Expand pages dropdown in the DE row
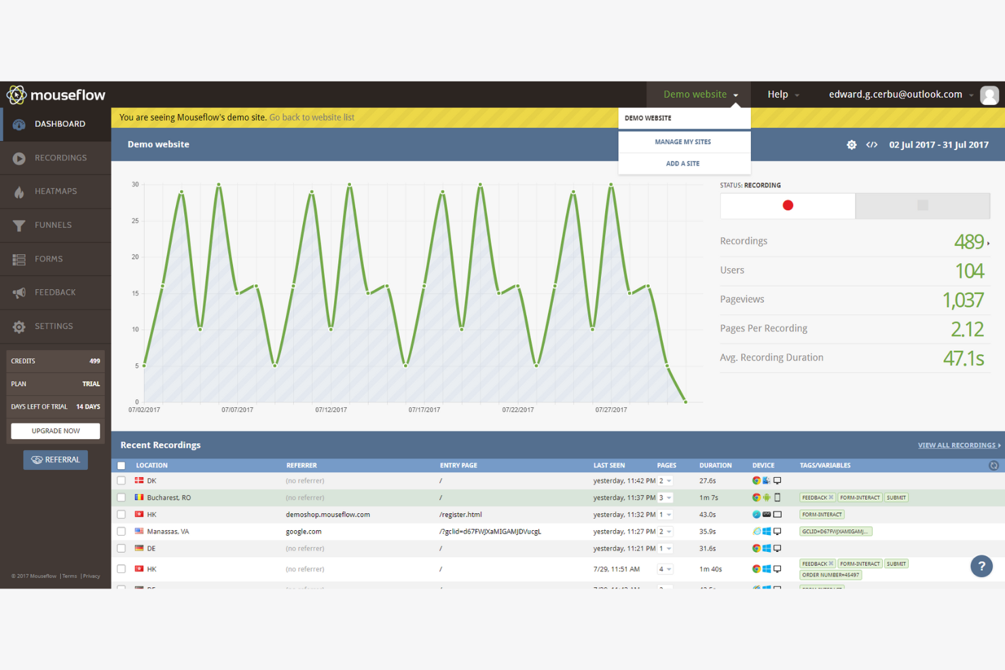Screen dimensions: 1005x670 pos(665,548)
